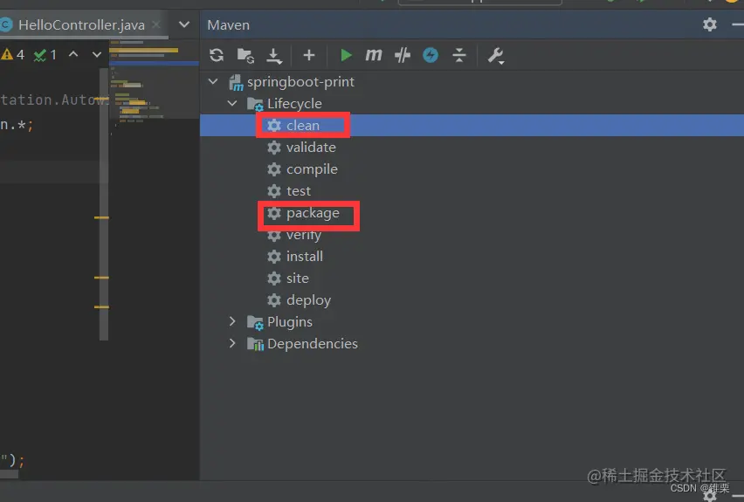Click the Plugins folder label

(x=290, y=322)
